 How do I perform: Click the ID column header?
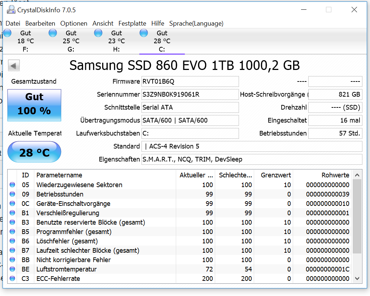(x=25, y=175)
